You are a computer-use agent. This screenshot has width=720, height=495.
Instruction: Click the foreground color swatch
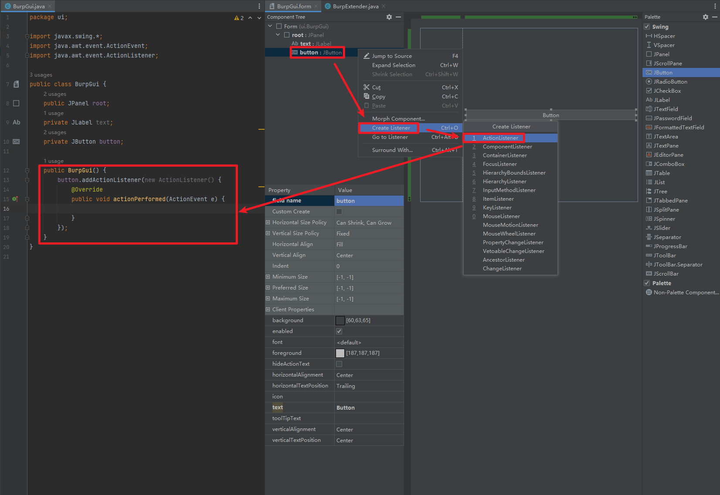[340, 353]
